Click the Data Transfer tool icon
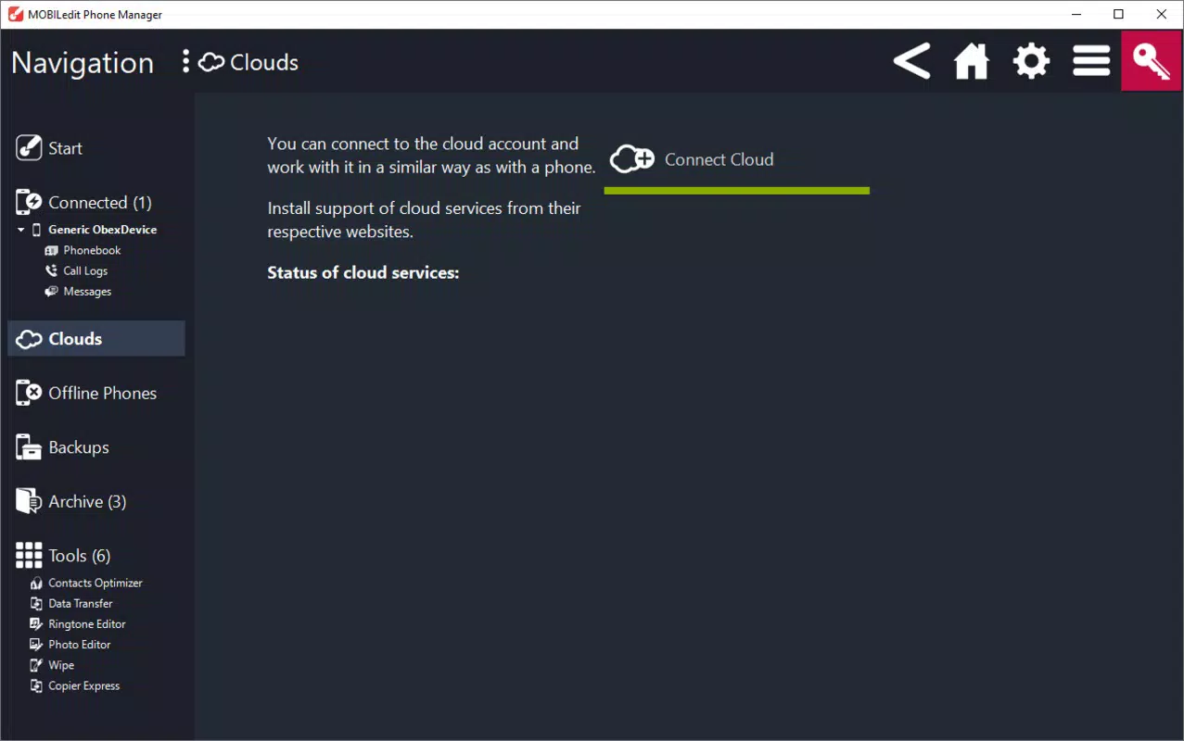Image resolution: width=1184 pixels, height=741 pixels. (x=36, y=603)
